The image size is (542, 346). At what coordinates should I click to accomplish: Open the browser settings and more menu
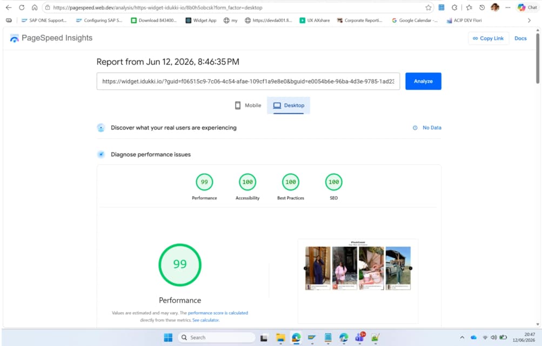click(x=508, y=7)
